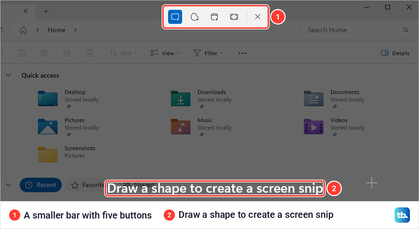Expand chevron after Home in breadcrumb

[75, 30]
